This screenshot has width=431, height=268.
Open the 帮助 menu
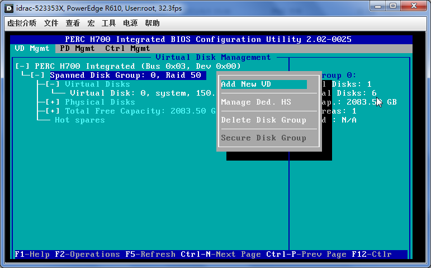pyautogui.click(x=152, y=23)
